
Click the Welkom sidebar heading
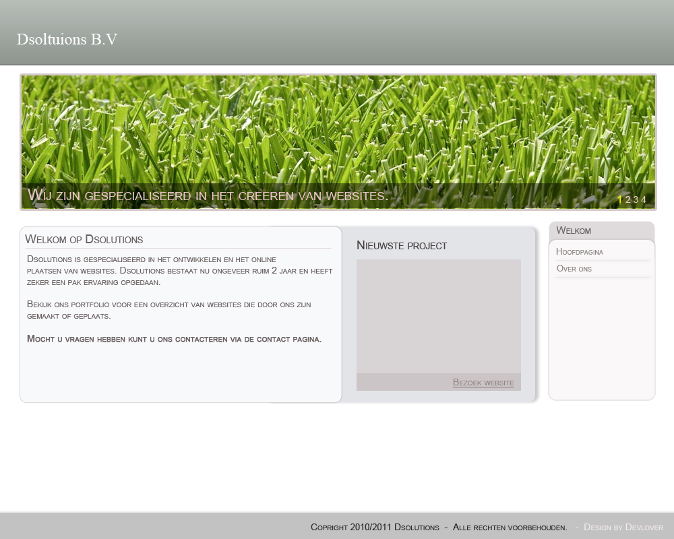click(574, 230)
